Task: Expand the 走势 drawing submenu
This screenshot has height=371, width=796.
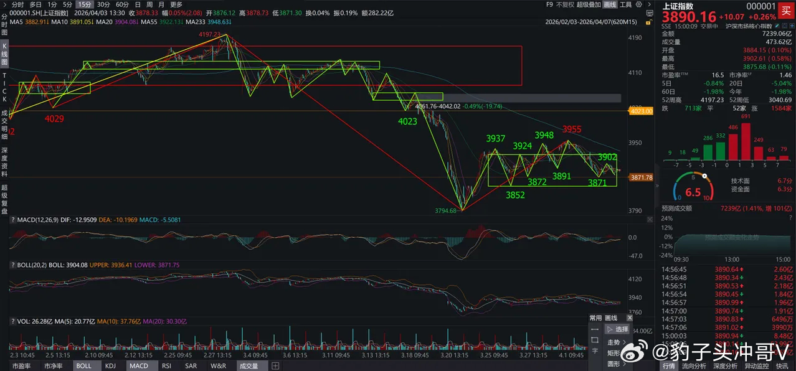Action: (616, 342)
